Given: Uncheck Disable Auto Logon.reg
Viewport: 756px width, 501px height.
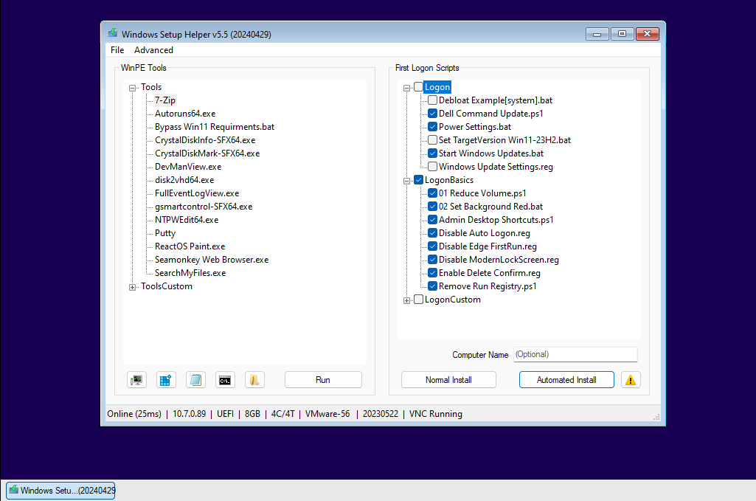Looking at the screenshot, I should pyautogui.click(x=432, y=233).
